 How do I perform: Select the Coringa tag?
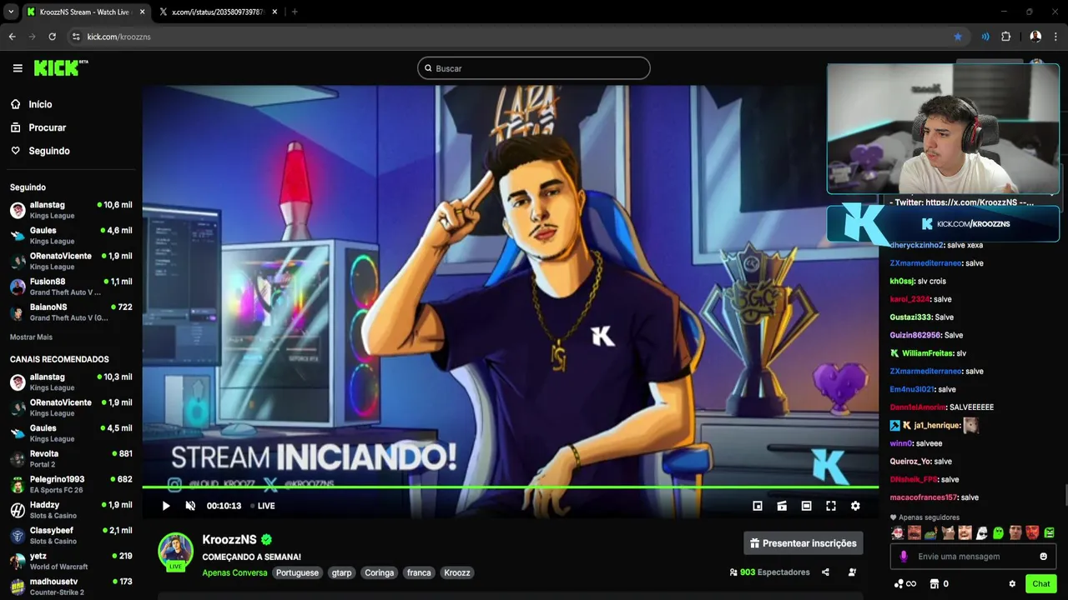click(x=380, y=572)
